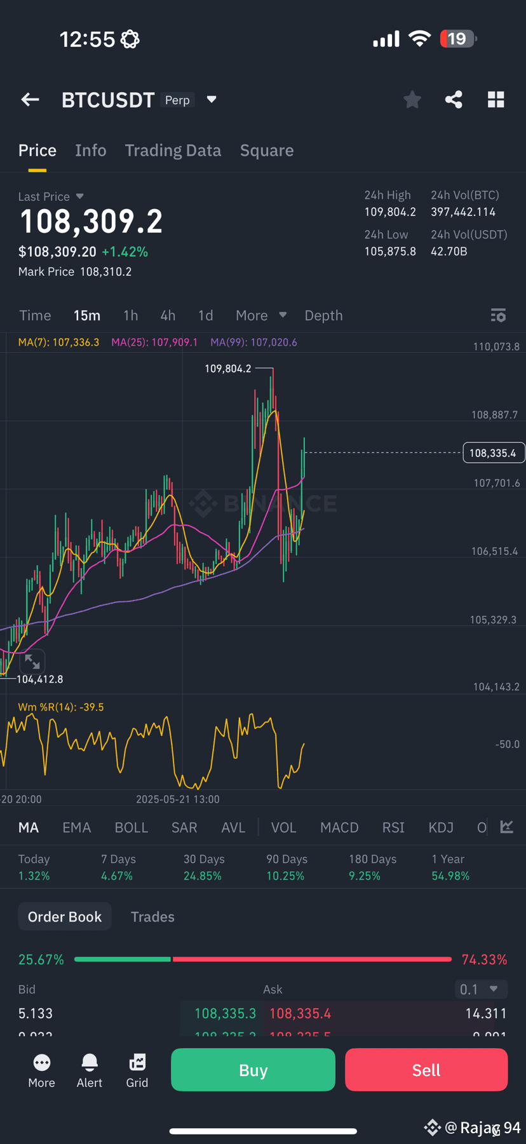Tap the Mark Price 108,310.2 text
The width and height of the screenshot is (526, 1144).
(75, 271)
